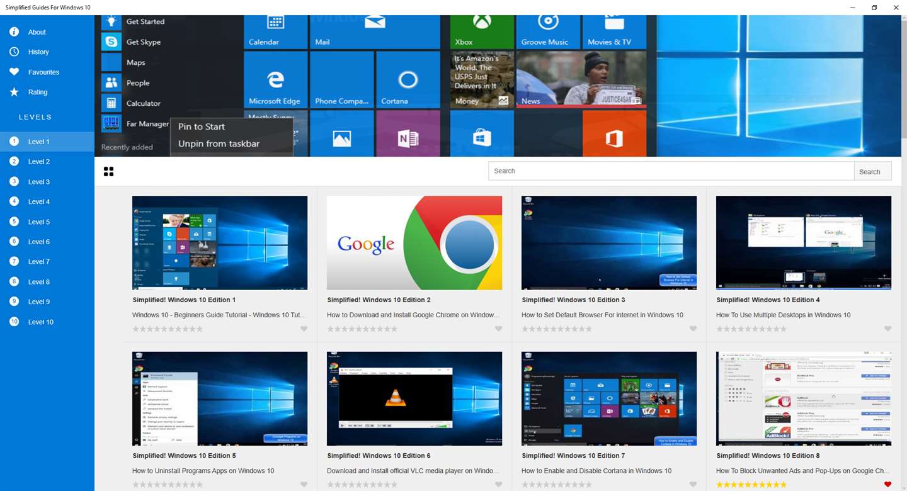The width and height of the screenshot is (907, 491).
Task: Open How to Download and Install Google Chrome title
Action: 414,315
